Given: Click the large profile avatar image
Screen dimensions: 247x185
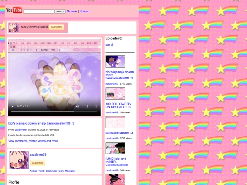Looking at the screenshot, I should 19,160.
